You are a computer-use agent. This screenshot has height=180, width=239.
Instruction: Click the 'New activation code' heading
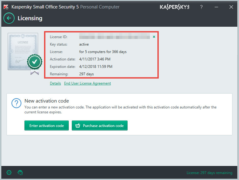[47, 101]
